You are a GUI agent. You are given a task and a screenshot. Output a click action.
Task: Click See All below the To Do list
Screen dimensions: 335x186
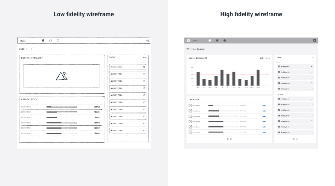click(295, 139)
